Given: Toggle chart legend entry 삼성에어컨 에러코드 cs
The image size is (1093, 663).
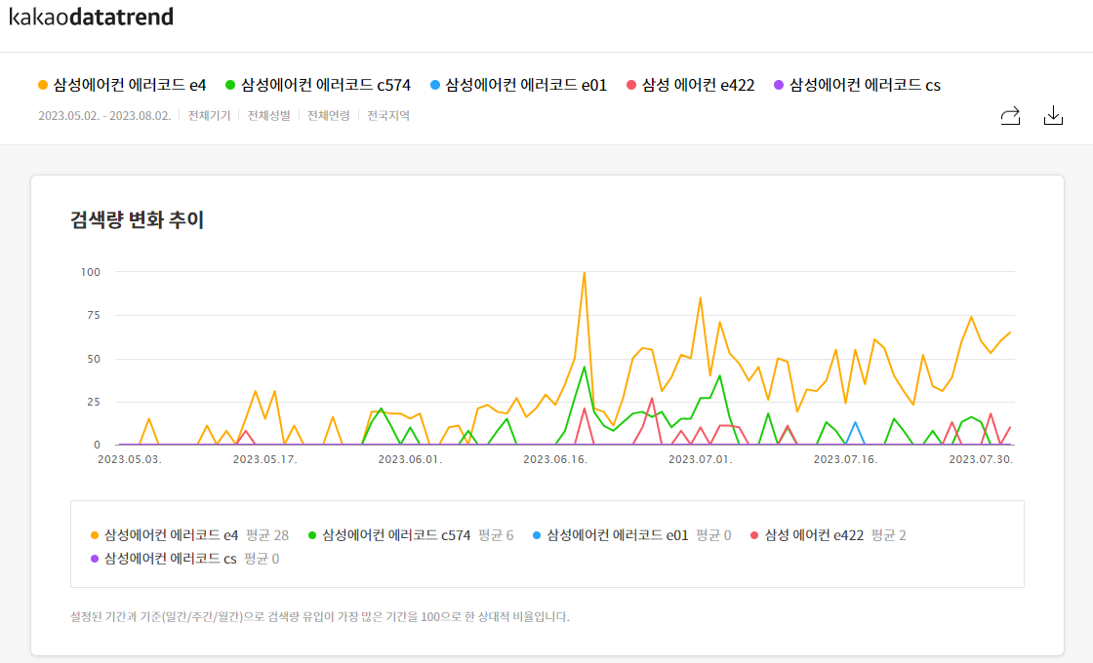Looking at the screenshot, I should pyautogui.click(x=164, y=559).
